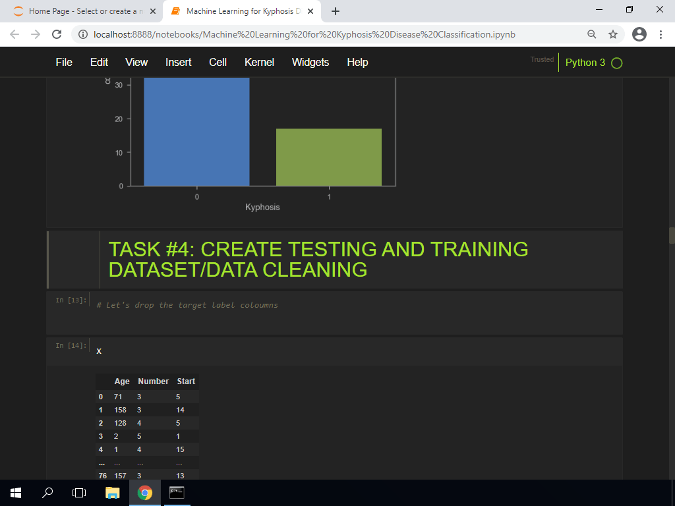Open the command prompt taskbar icon
This screenshot has width=675, height=506.
[x=177, y=493]
